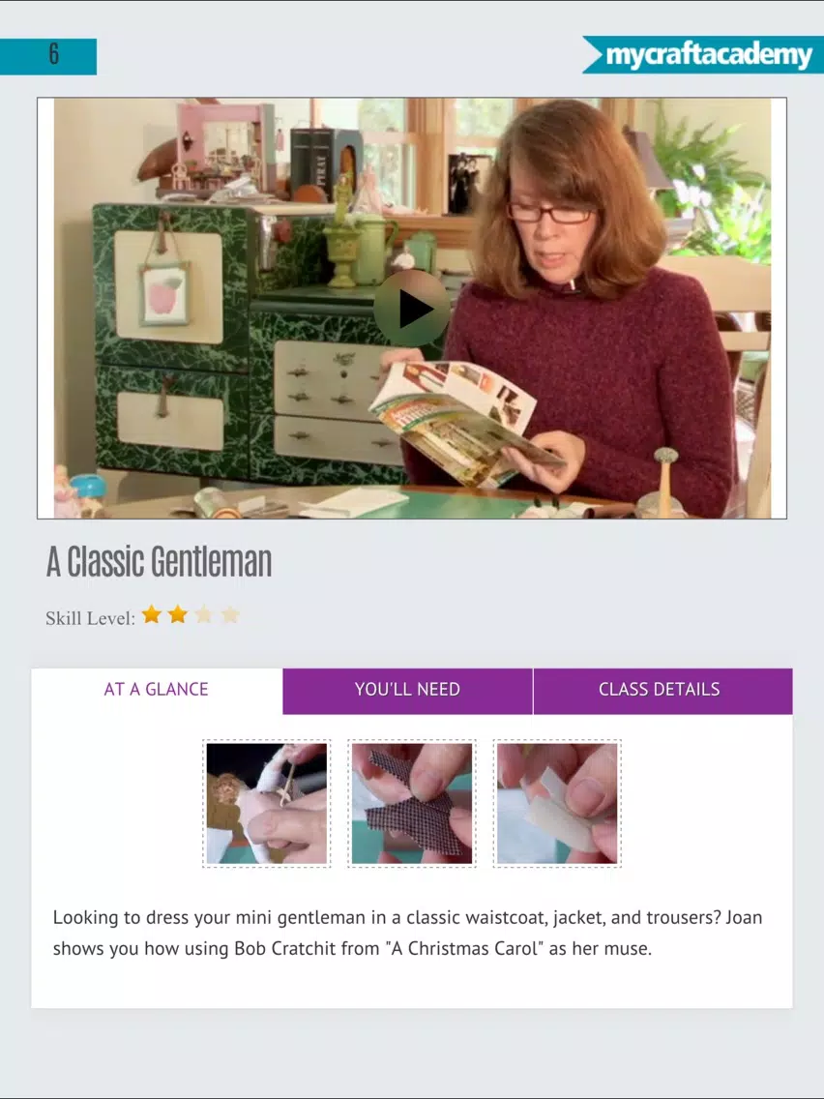Click the magazine in the video frame
Viewport: 824px width, 1099px height.
tap(465, 422)
